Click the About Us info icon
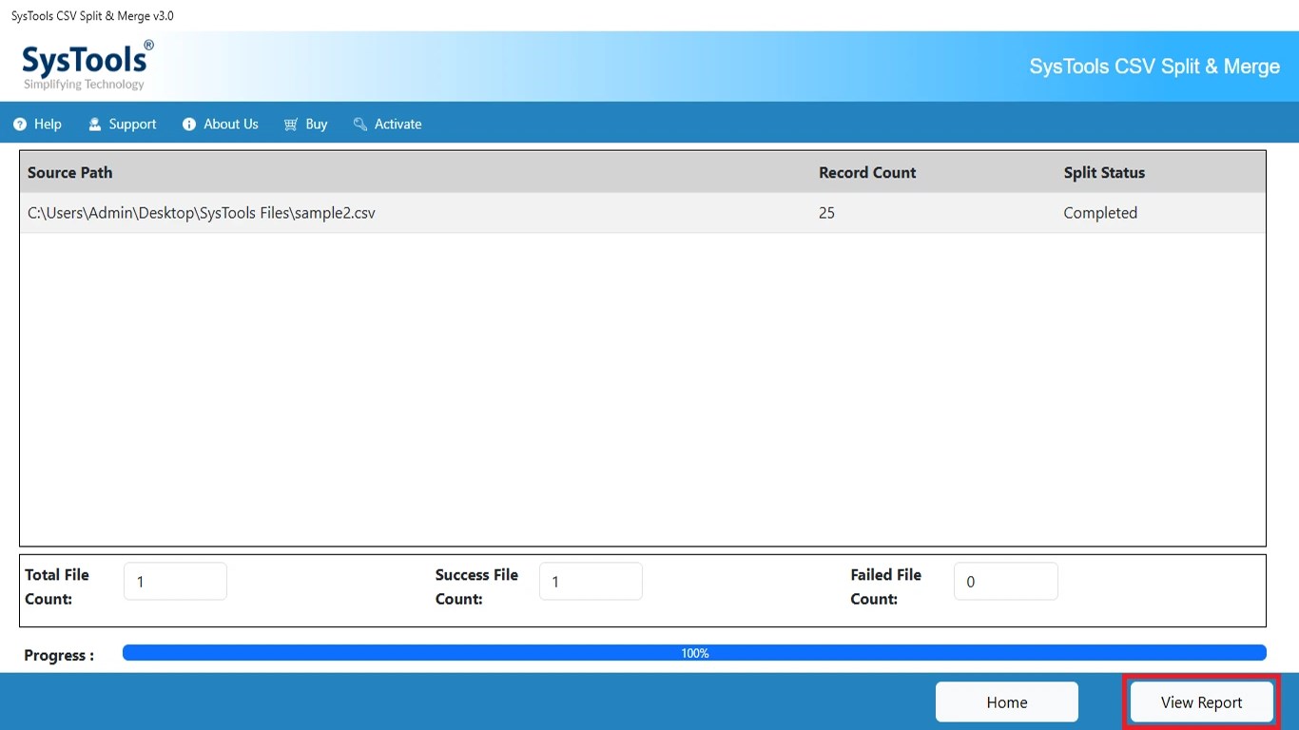The height and width of the screenshot is (730, 1299). (x=189, y=125)
